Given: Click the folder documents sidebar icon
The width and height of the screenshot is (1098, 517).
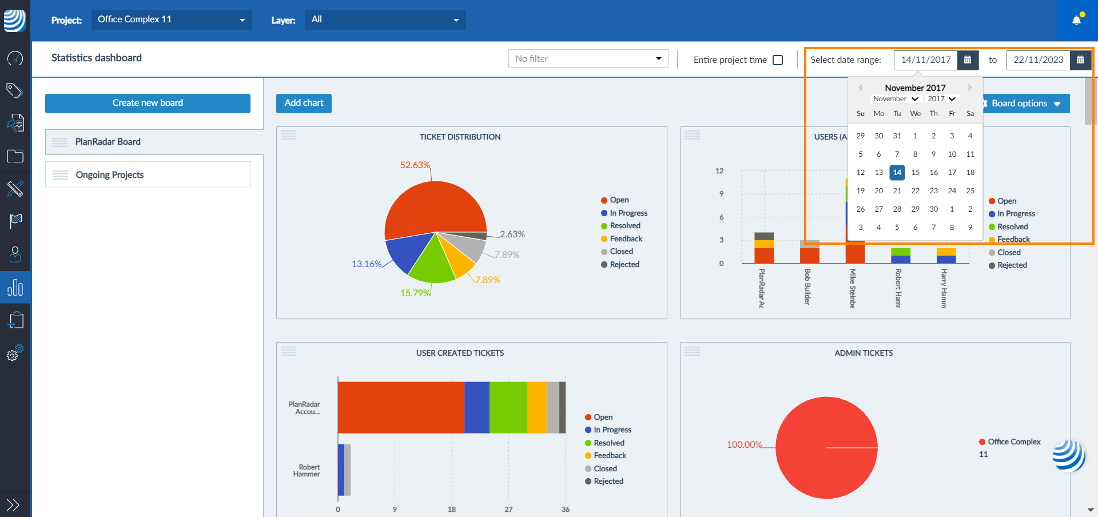Looking at the screenshot, I should pyautogui.click(x=15, y=156).
